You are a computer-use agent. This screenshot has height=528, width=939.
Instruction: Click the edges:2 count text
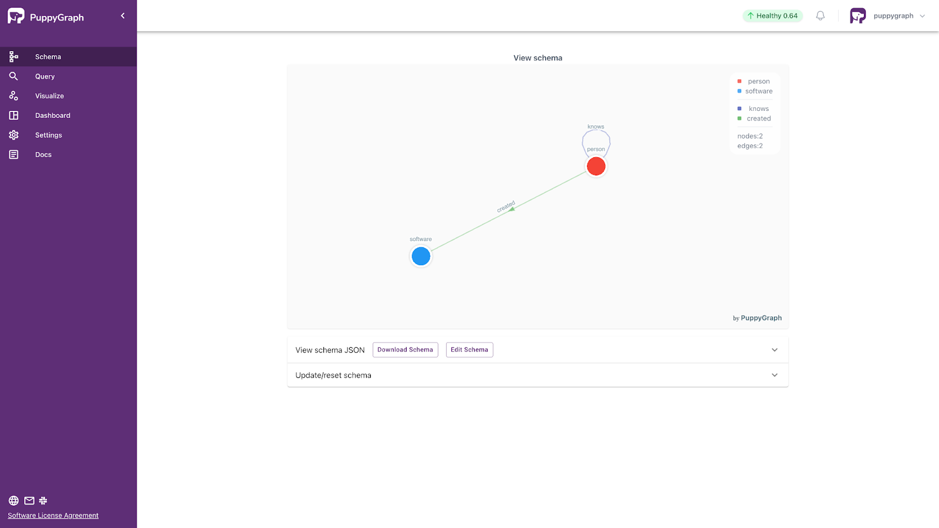pos(750,146)
